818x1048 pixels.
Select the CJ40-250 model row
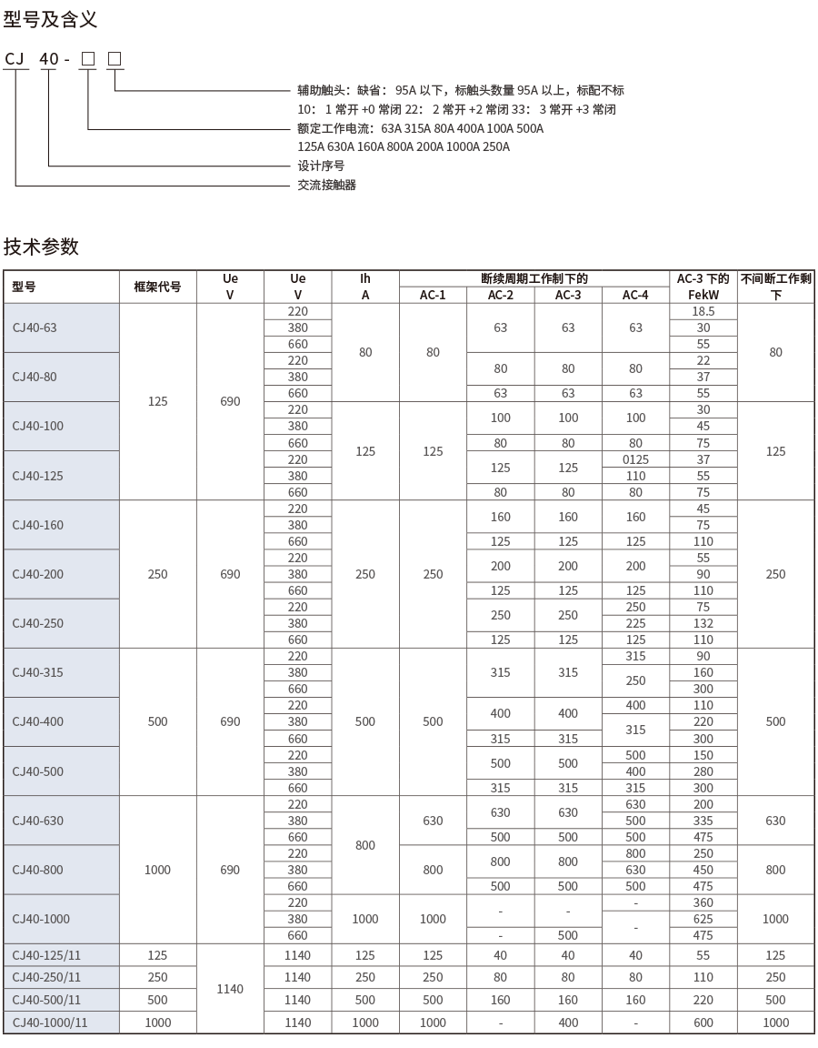[x=38, y=622]
